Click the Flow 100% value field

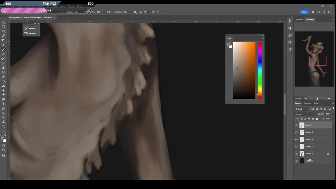coord(99,12)
